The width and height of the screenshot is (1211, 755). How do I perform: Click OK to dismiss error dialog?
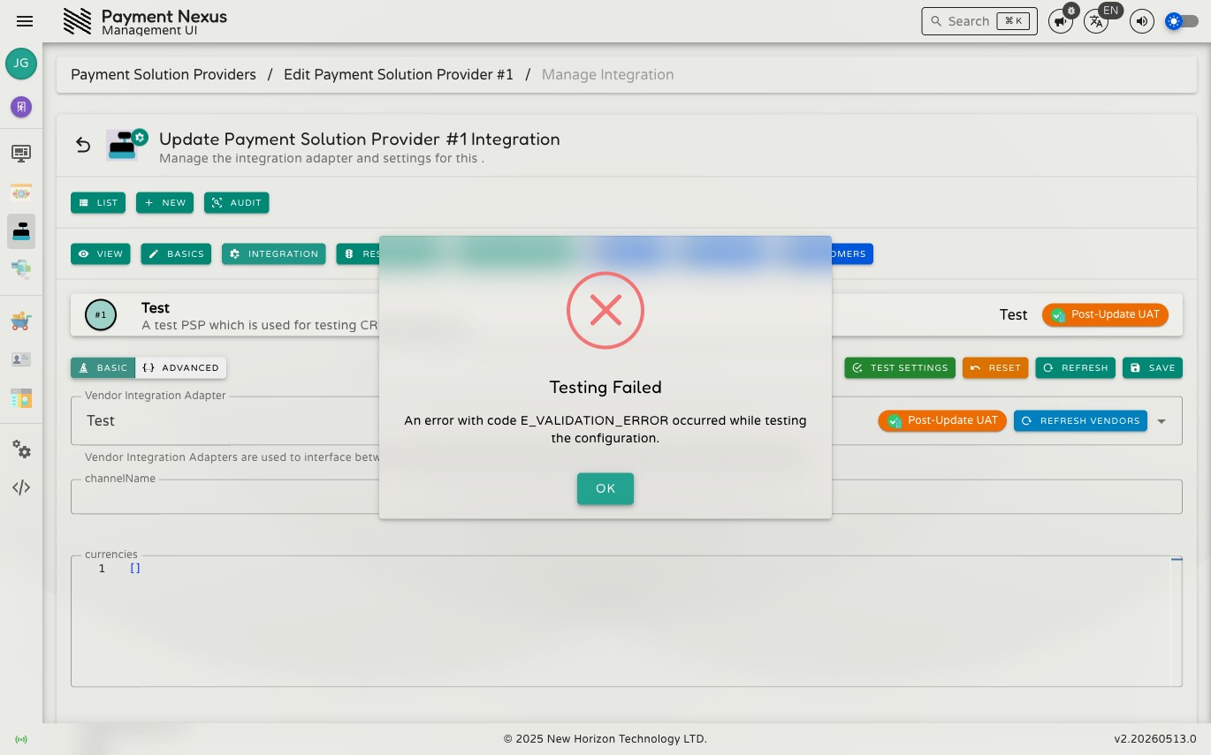point(605,488)
